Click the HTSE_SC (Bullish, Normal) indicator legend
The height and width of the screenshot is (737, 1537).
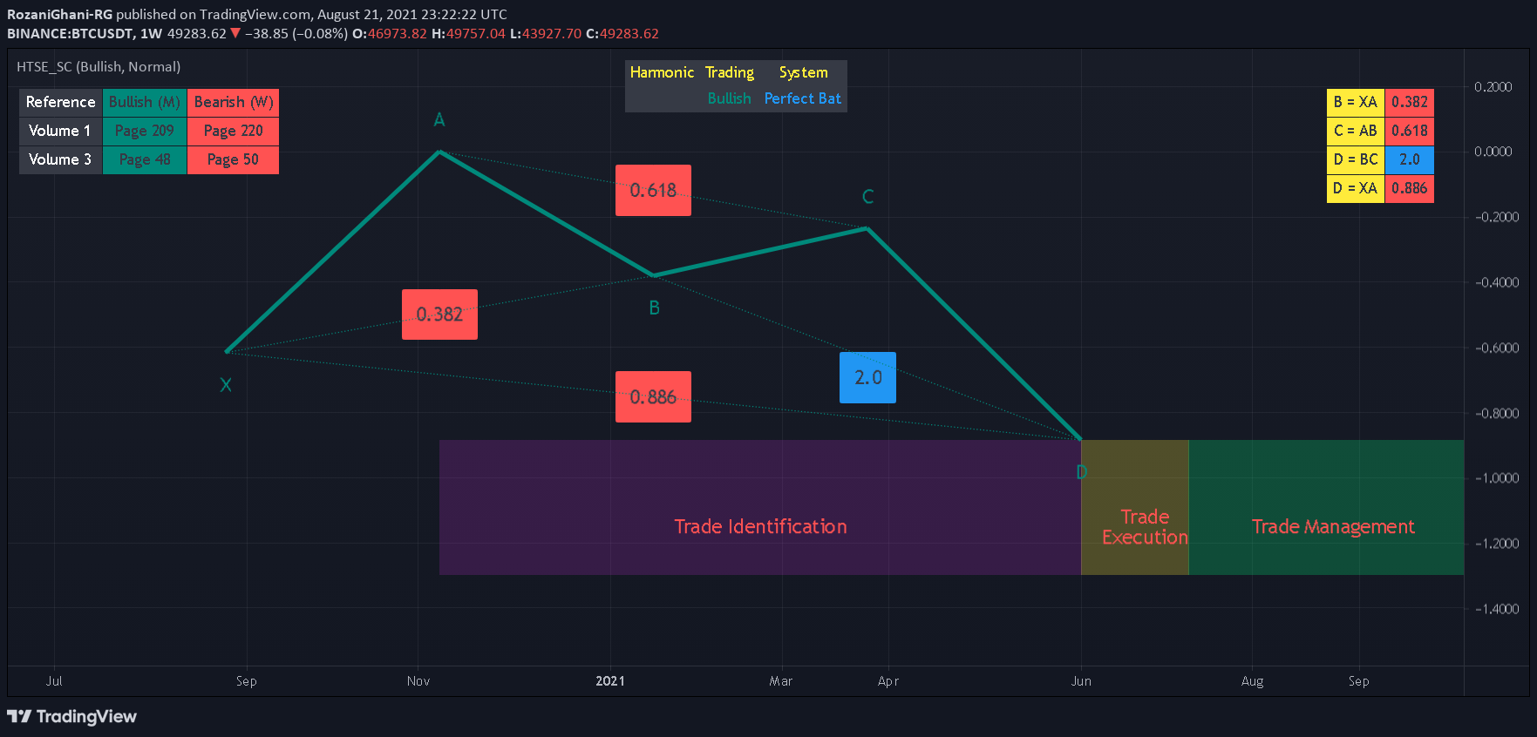click(x=99, y=66)
